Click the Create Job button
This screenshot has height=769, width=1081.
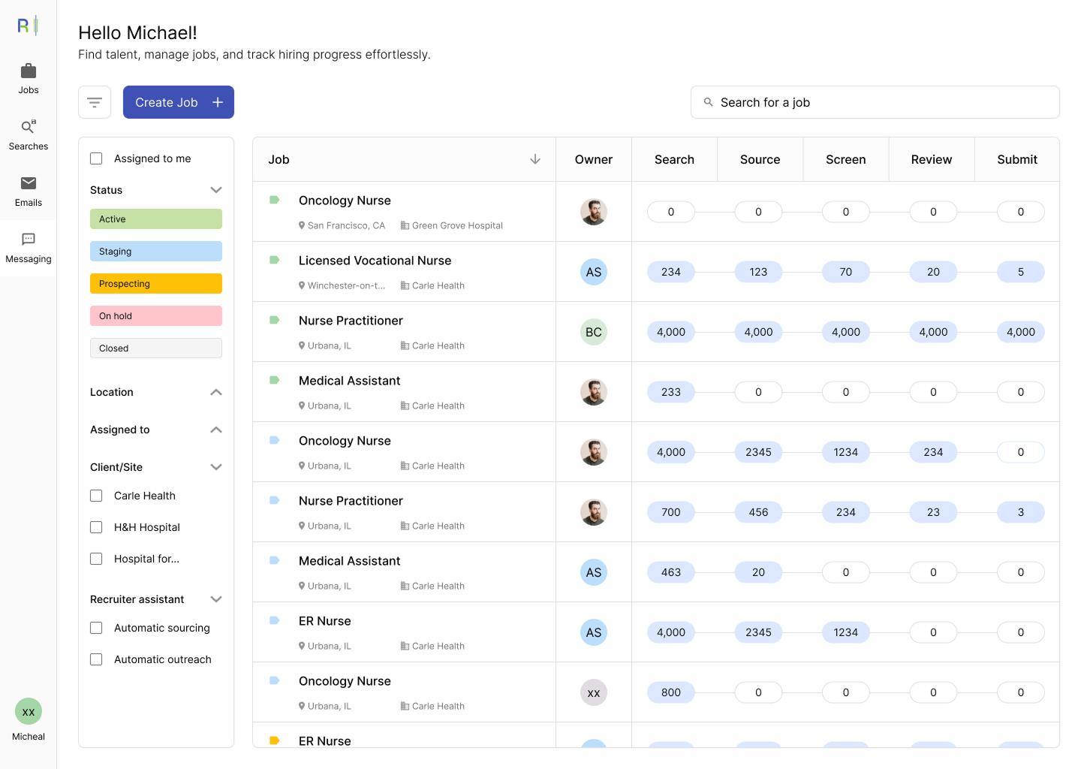click(x=179, y=102)
